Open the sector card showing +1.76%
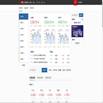 coord(67,95)
